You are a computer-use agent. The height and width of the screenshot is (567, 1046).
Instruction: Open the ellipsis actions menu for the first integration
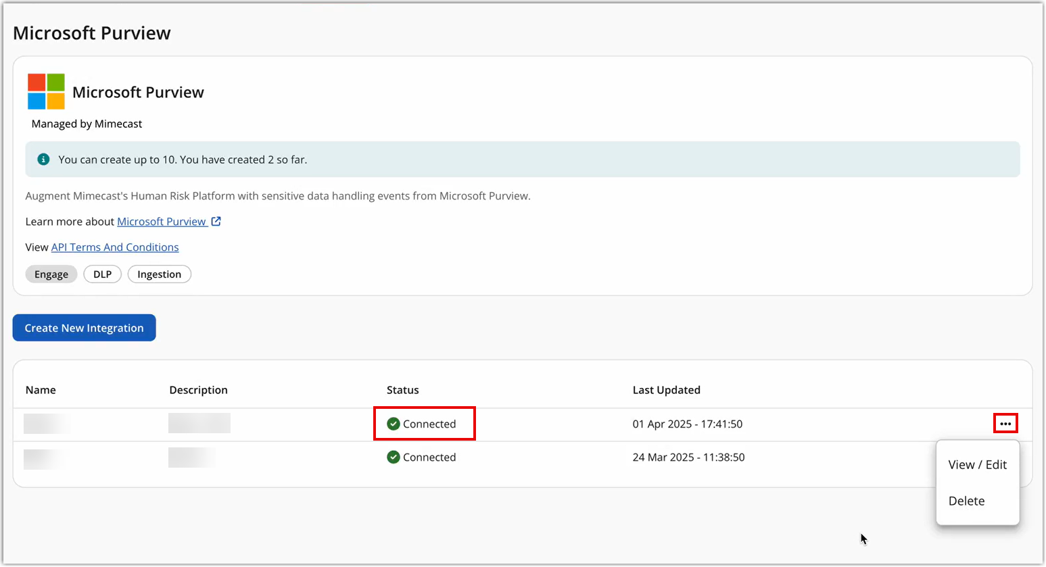[x=1005, y=423]
